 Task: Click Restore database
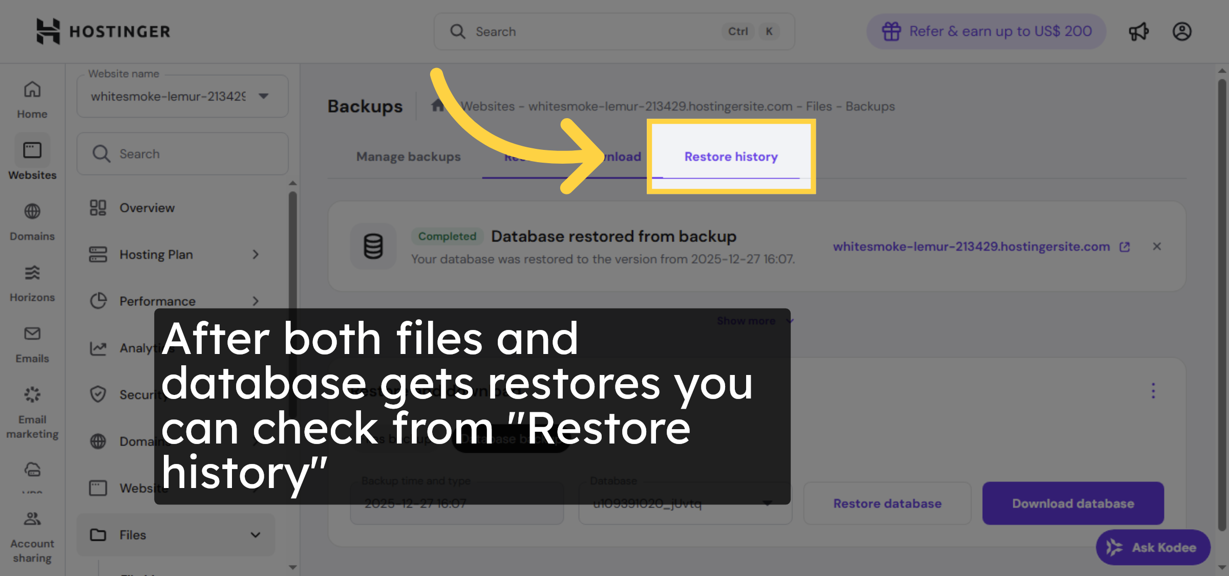(887, 503)
